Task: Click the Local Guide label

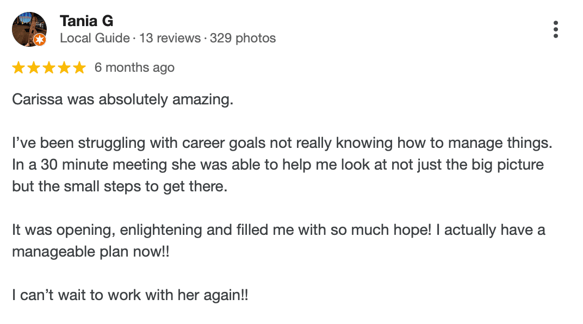Action: (95, 39)
